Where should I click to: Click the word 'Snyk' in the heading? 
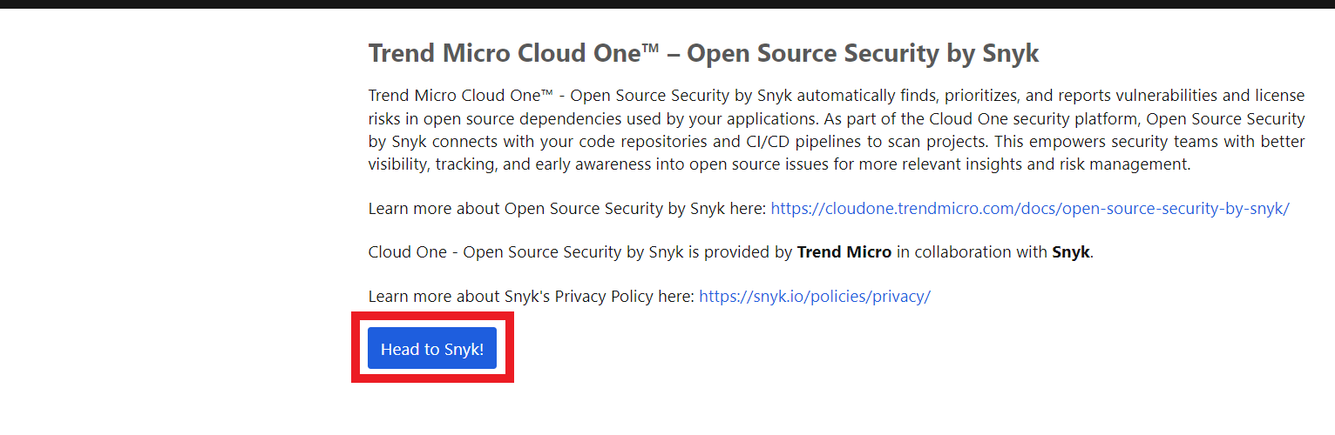[x=1011, y=54]
